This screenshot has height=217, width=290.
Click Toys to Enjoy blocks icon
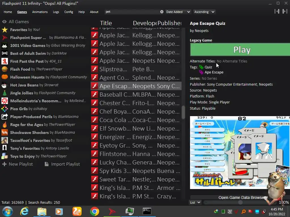coord(5,156)
